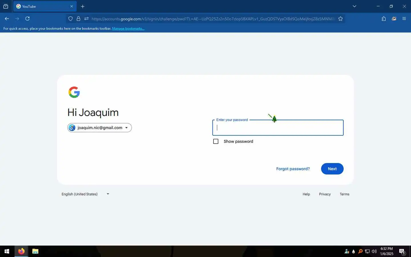Open Firefox View recent browsing icon
This screenshot has width=411, height=257.
[6, 6]
